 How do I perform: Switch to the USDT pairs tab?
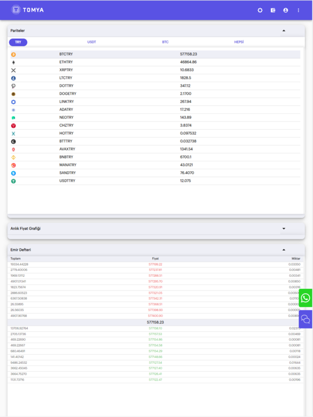pyautogui.click(x=91, y=42)
